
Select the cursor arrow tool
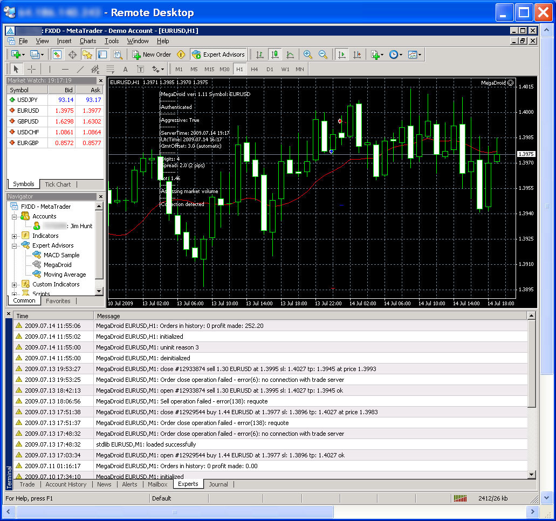point(16,69)
